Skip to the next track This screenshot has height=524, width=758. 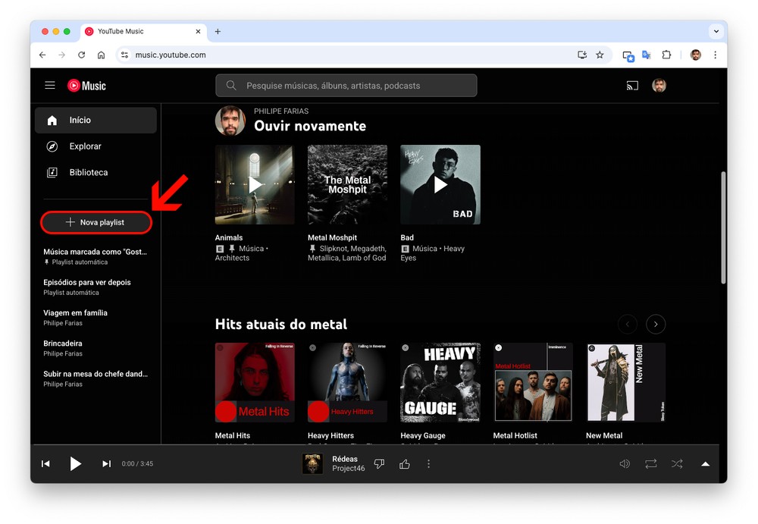point(106,464)
